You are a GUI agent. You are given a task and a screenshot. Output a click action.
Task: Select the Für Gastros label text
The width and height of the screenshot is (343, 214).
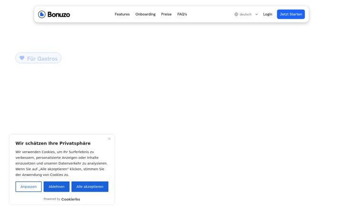click(x=42, y=58)
